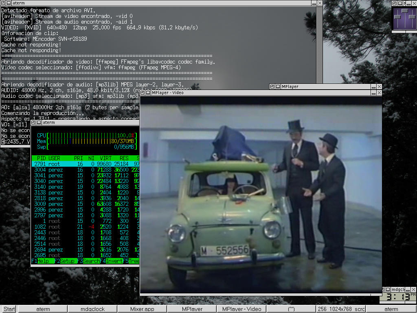Click the htop Swp usage meter
This screenshot has height=313, width=417.
click(x=87, y=147)
